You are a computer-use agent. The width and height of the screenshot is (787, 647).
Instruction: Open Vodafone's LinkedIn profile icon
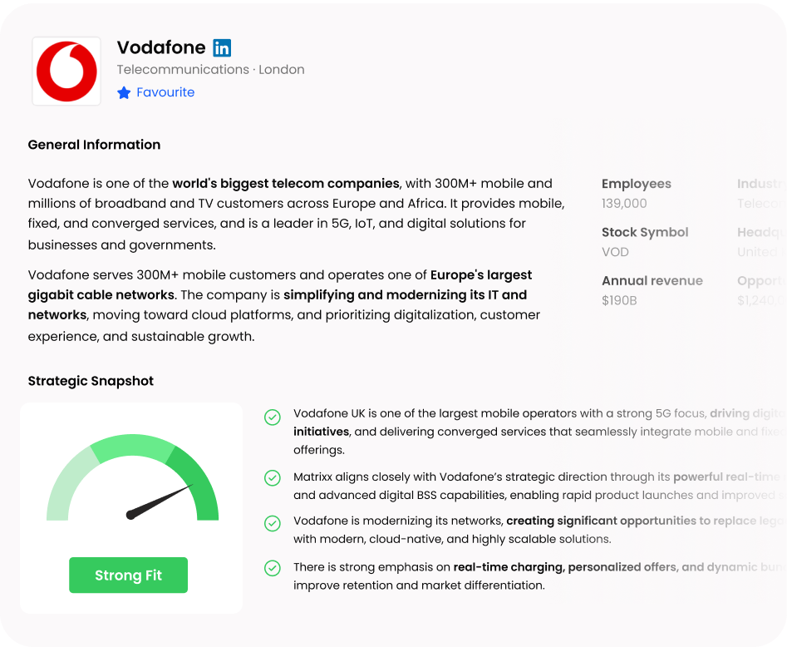[x=222, y=48]
